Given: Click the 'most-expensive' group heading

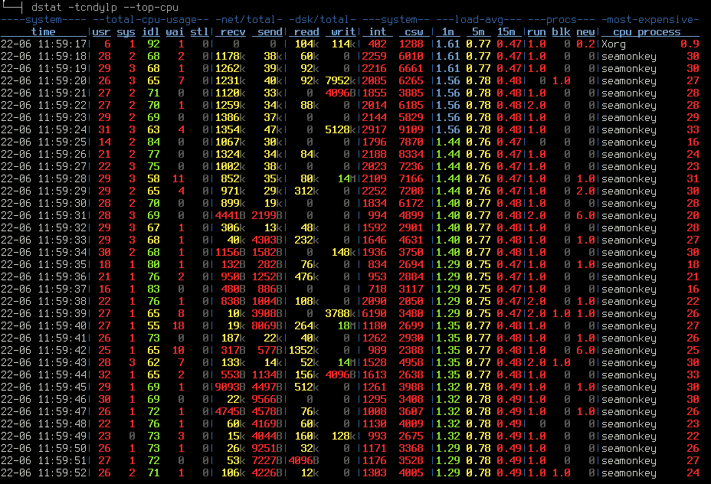Looking at the screenshot, I should point(650,19).
